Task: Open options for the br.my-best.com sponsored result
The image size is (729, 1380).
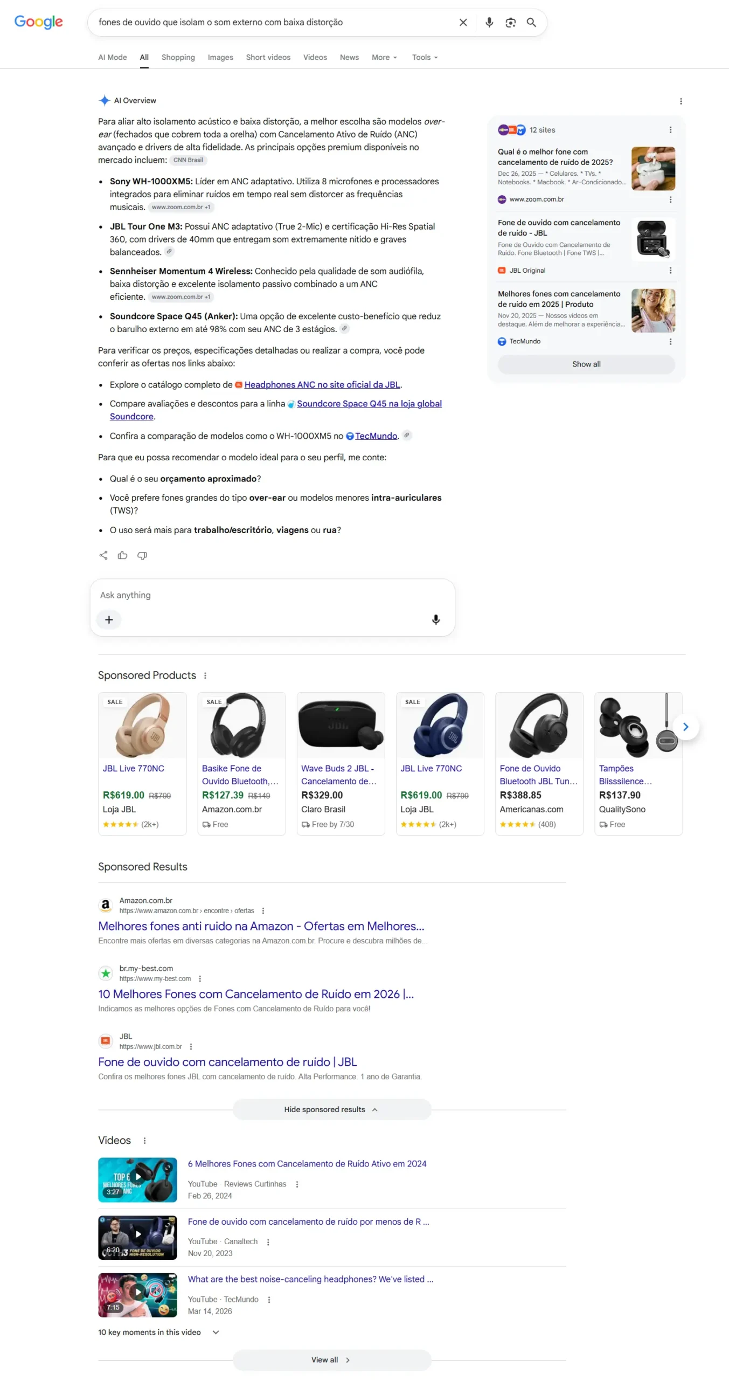Action: [200, 979]
